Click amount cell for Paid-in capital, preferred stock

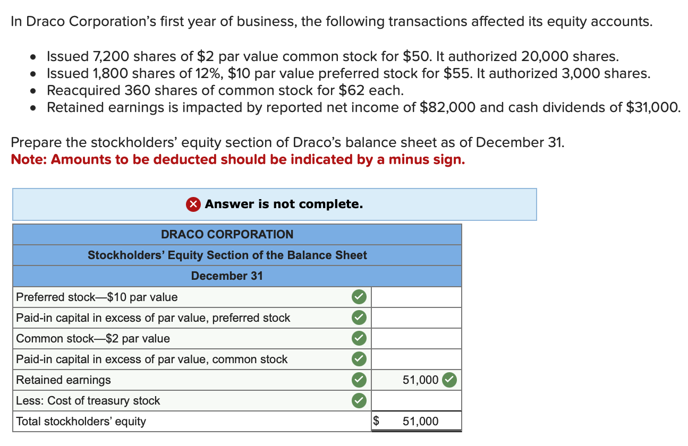tap(416, 318)
